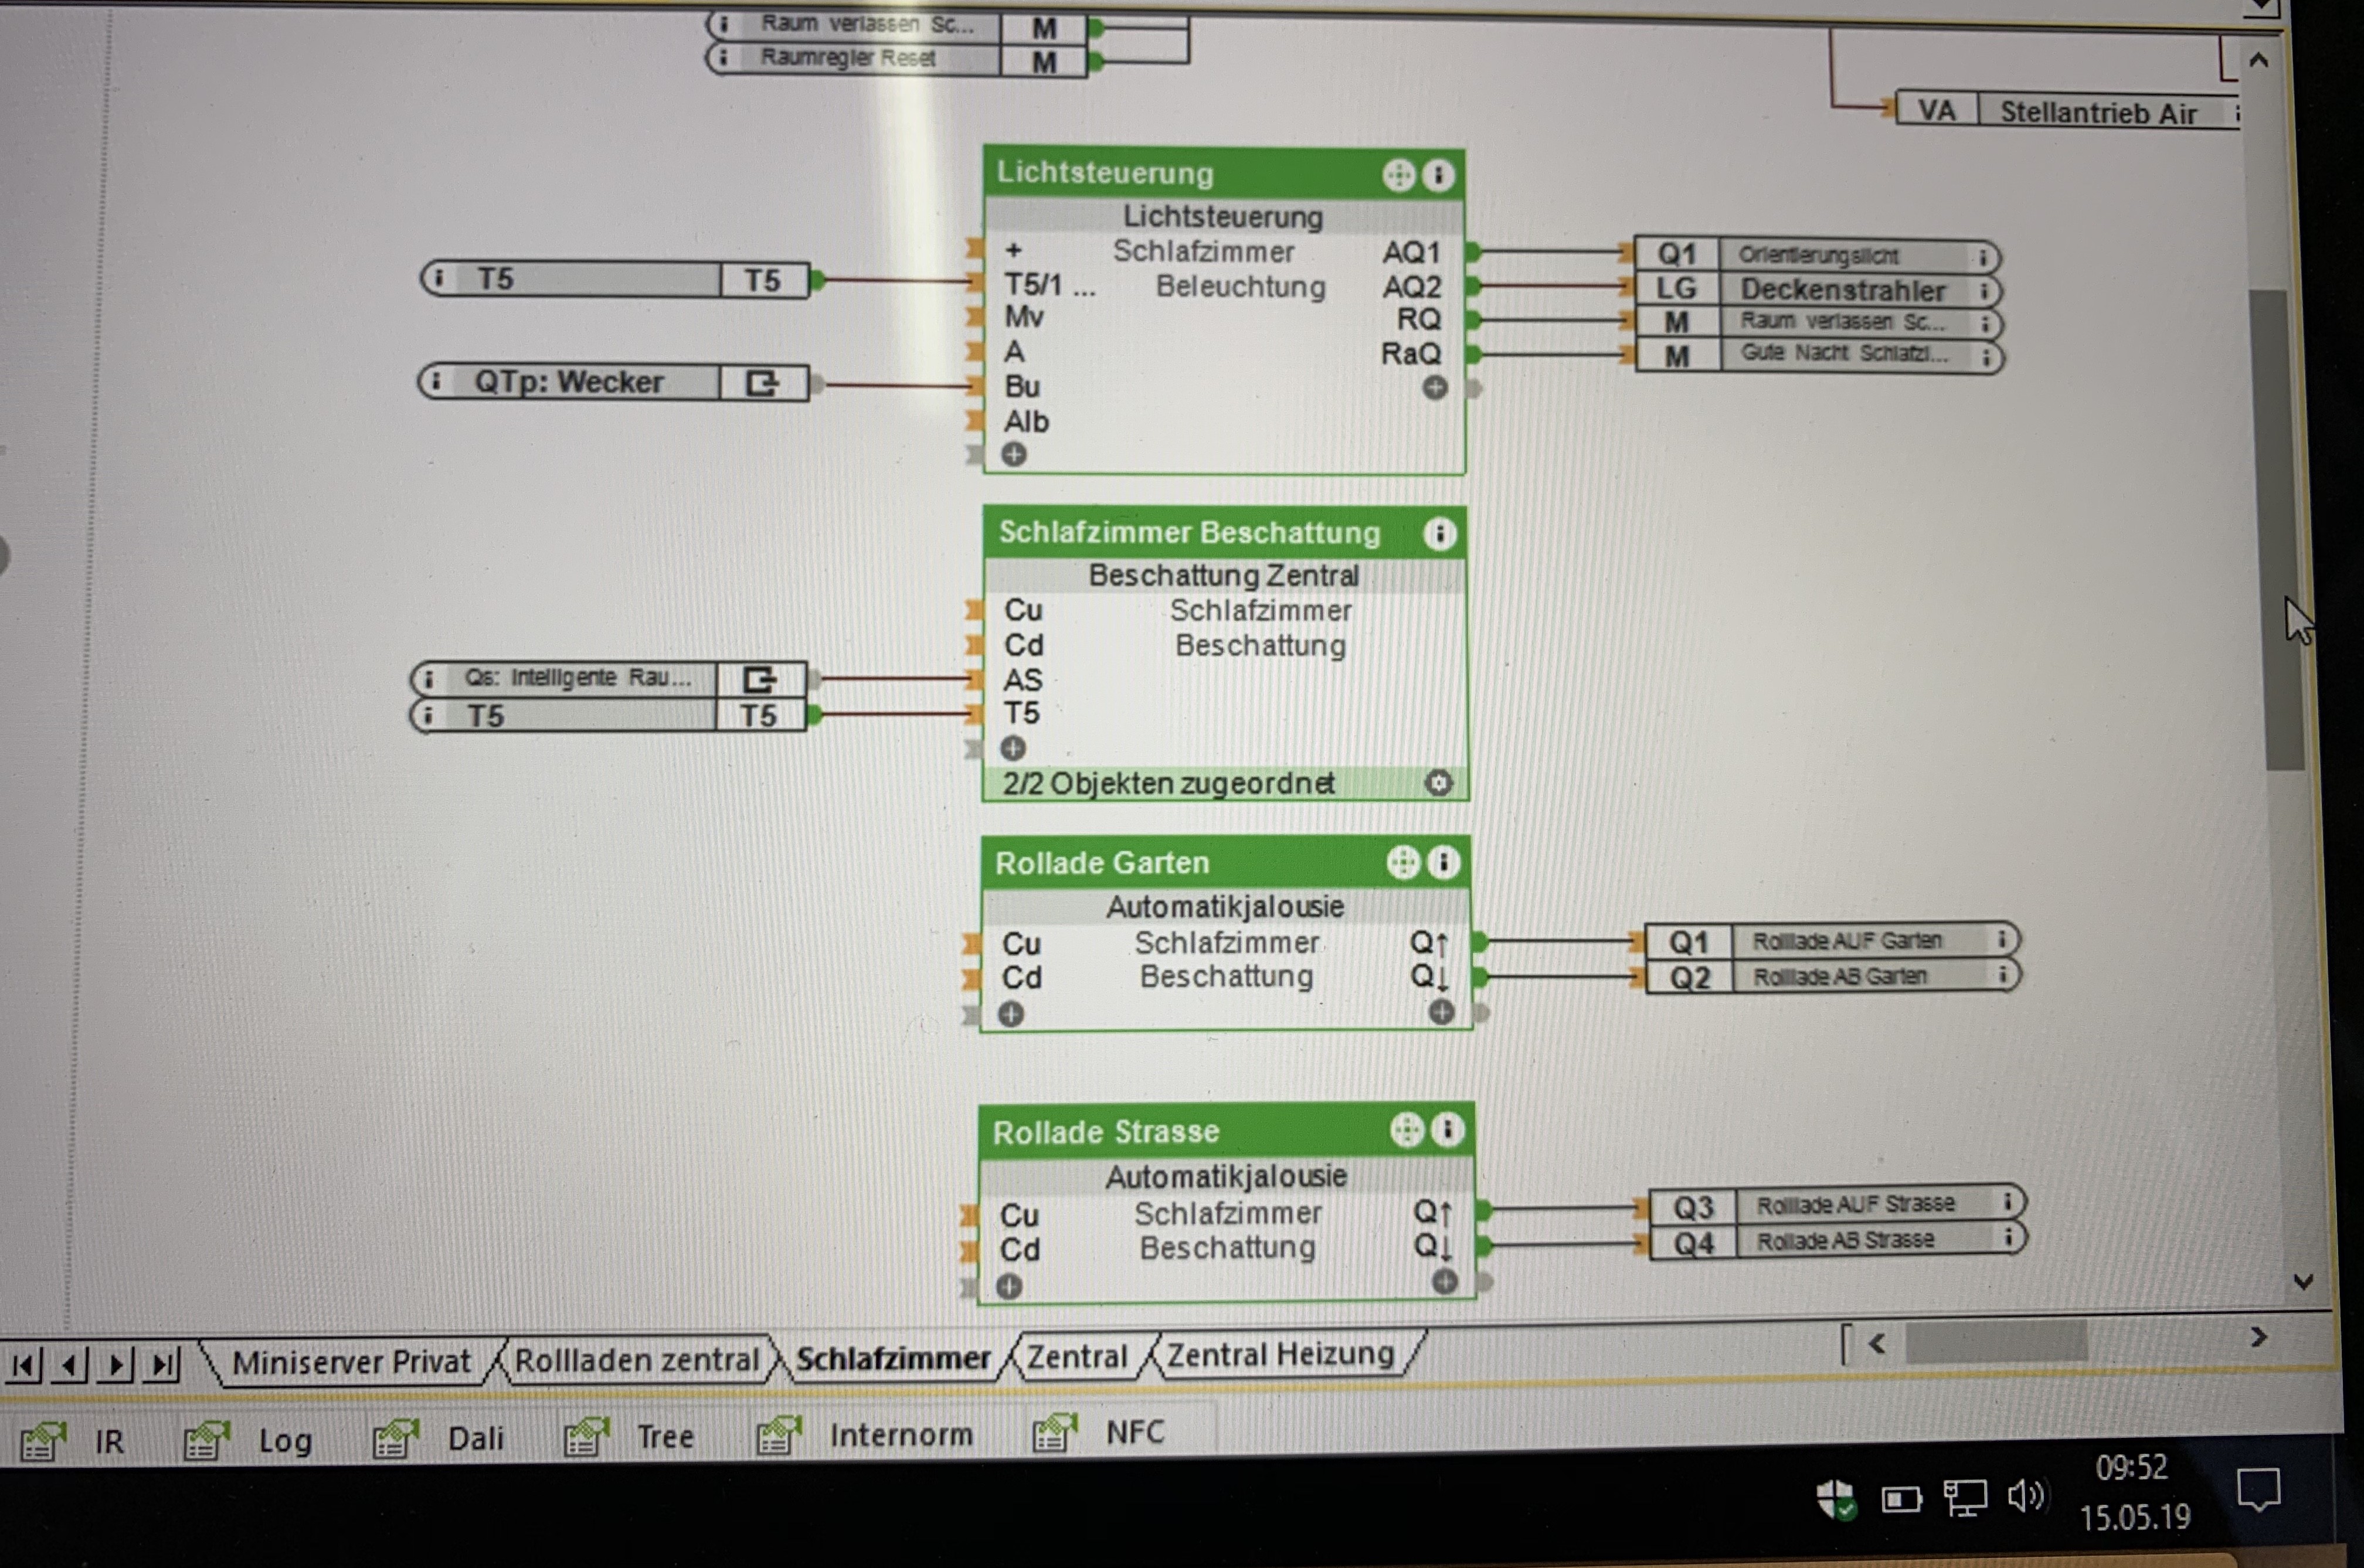This screenshot has height=1568, width=2364.
Task: Click link icon on QTp: Wecker input
Action: click(762, 383)
